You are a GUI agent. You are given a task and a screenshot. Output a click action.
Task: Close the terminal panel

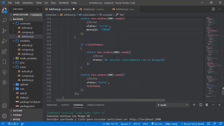pyautogui.click(x=219, y=105)
